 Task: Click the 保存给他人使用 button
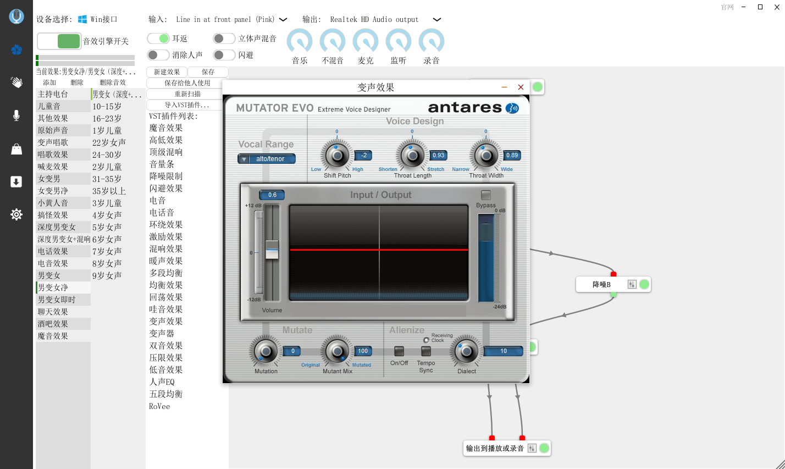click(187, 83)
